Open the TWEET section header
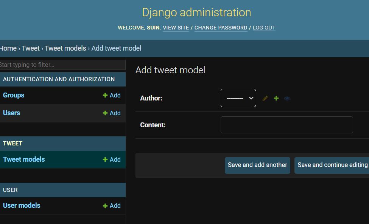The height and width of the screenshot is (224, 369). [x=13, y=144]
